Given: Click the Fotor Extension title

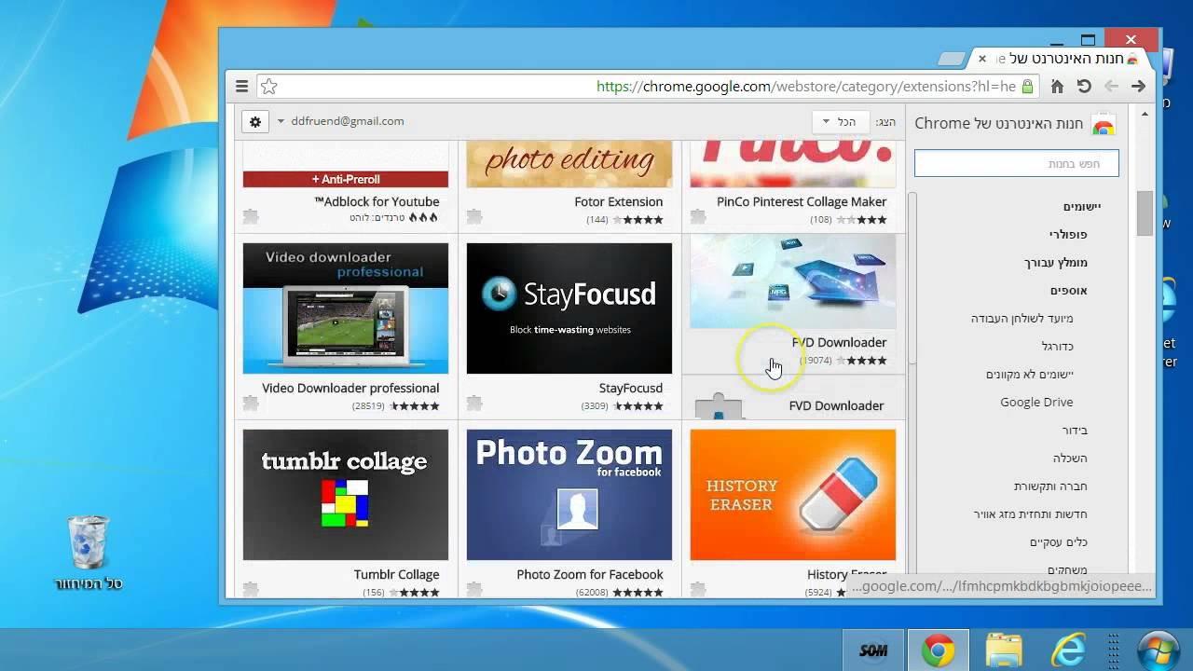Looking at the screenshot, I should tap(619, 201).
